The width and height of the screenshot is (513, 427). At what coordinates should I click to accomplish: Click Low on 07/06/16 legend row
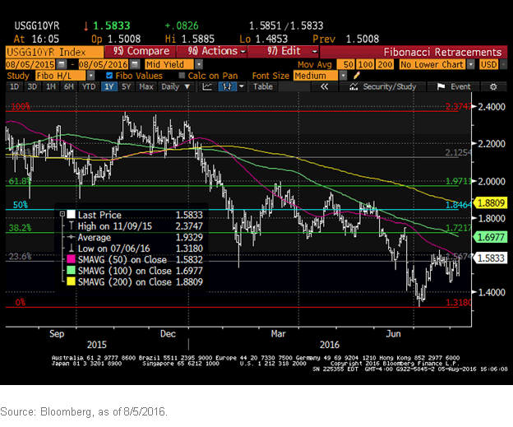135,248
